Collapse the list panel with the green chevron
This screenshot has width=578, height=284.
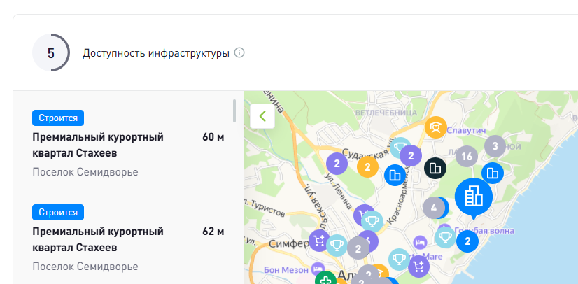[x=262, y=116]
